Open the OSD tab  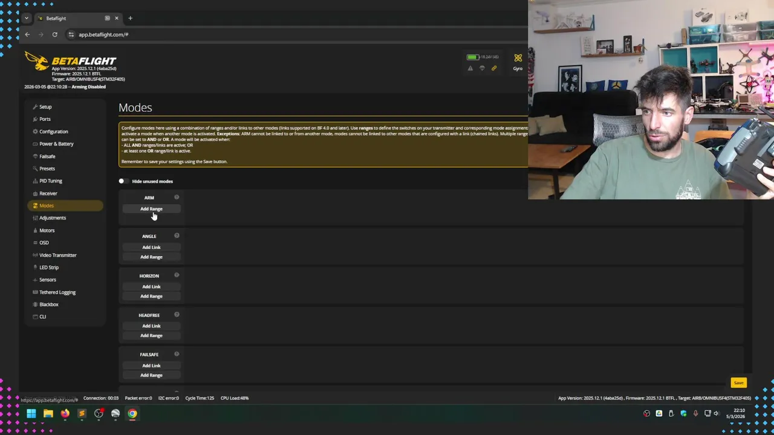pos(65,242)
